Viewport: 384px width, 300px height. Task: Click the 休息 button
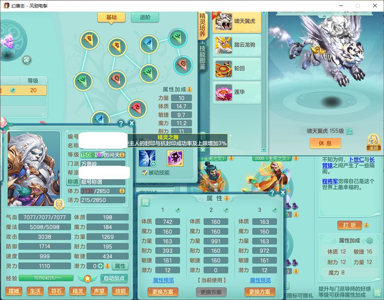click(325, 143)
